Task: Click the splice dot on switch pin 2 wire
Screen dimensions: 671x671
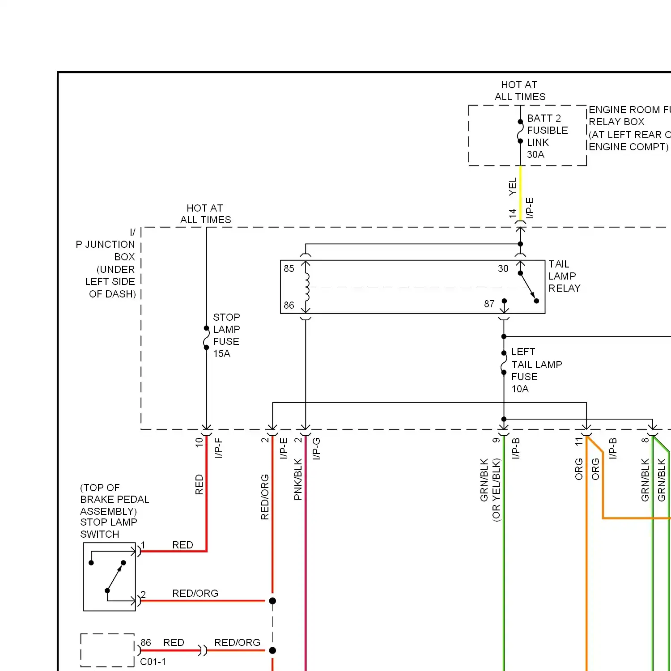Action: (272, 601)
